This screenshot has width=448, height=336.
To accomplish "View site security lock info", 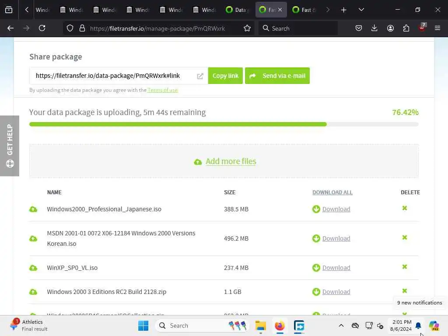I will click(x=82, y=28).
